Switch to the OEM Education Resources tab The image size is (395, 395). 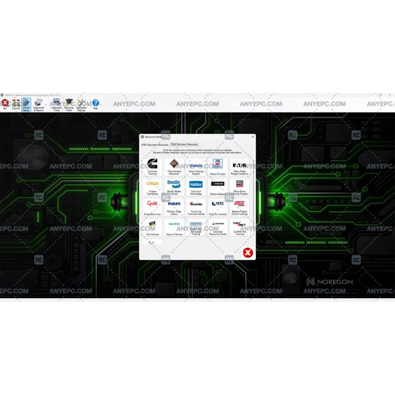click(184, 144)
